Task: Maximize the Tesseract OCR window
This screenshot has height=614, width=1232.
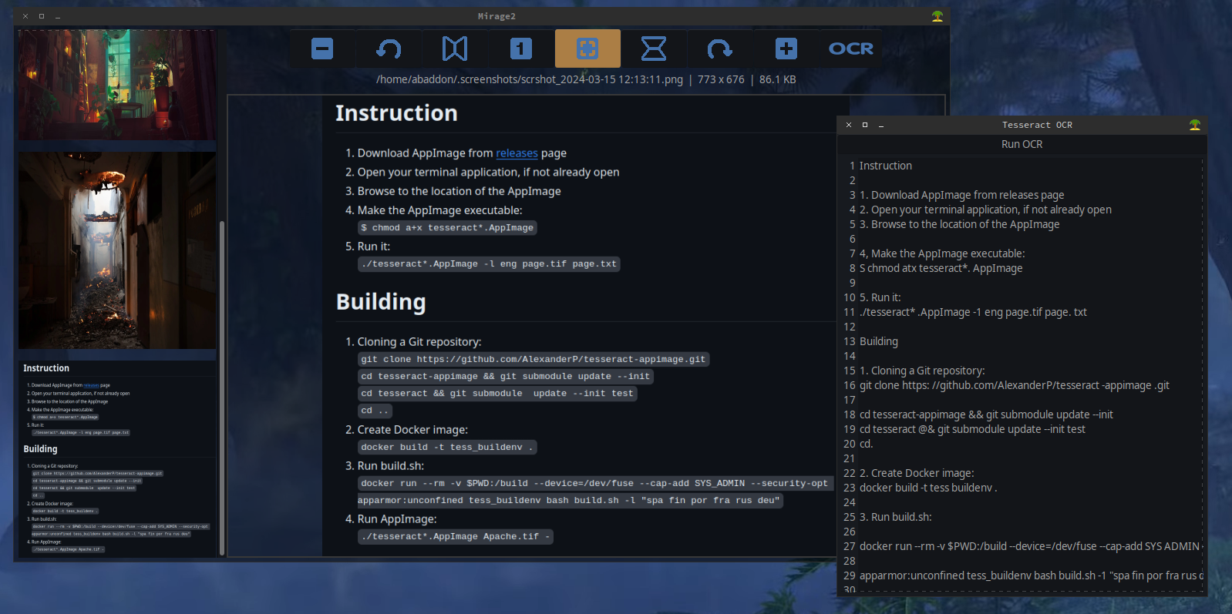Action: coord(865,125)
